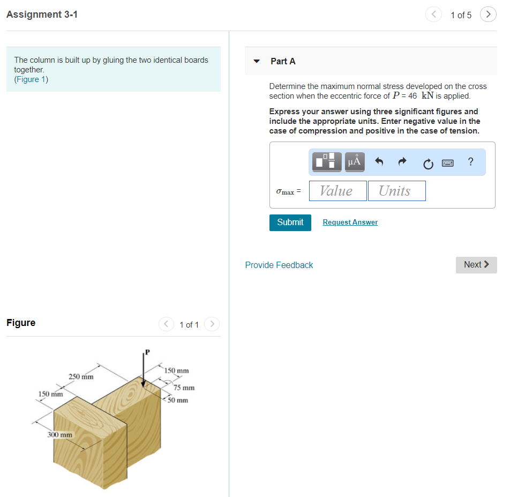
Task: Click the previous figure chevron
Action: coord(166,324)
